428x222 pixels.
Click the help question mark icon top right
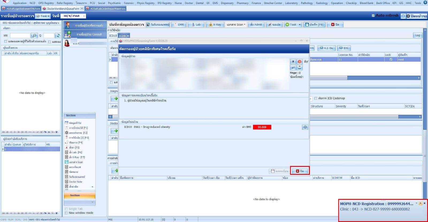(425, 3)
